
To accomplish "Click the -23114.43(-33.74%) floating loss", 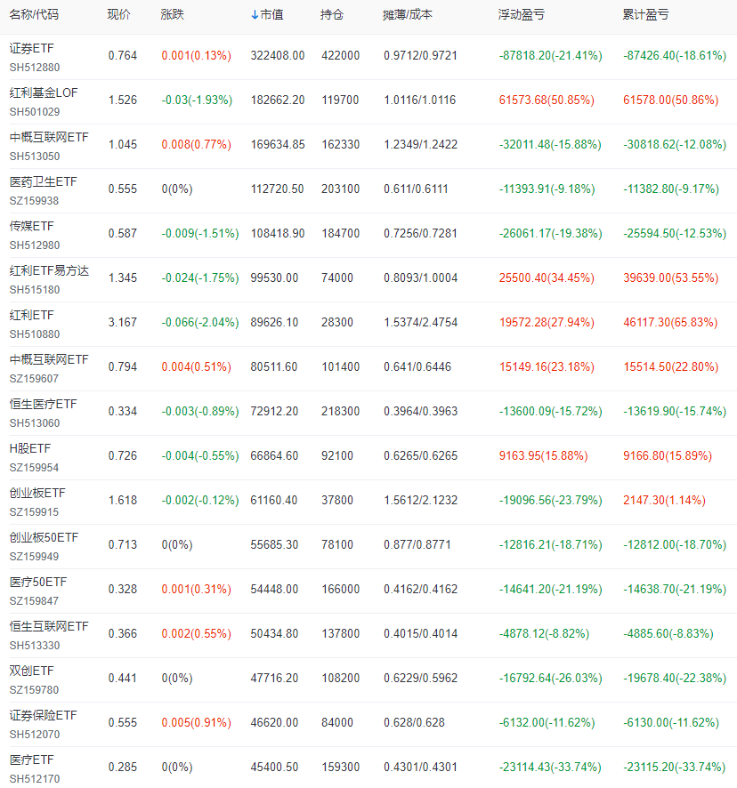I will click(x=550, y=767).
